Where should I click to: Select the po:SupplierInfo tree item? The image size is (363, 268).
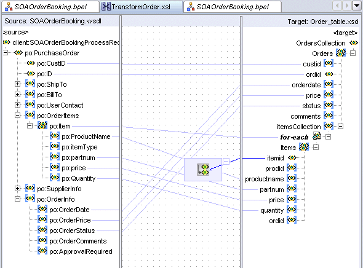click(x=59, y=189)
